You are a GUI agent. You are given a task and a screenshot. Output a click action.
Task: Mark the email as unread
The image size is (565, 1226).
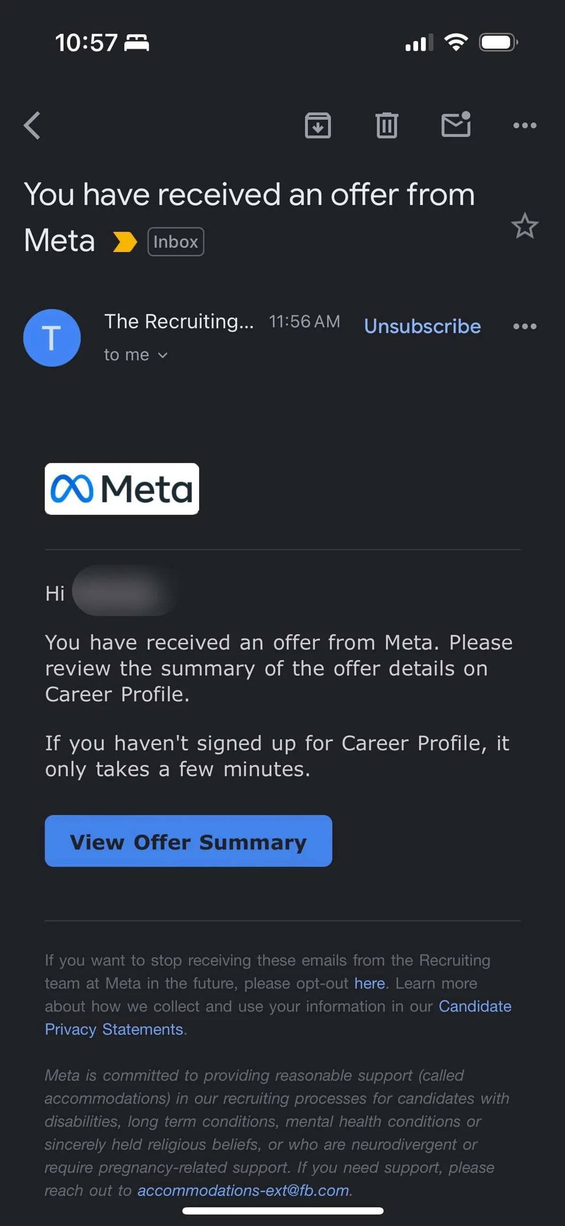(456, 125)
